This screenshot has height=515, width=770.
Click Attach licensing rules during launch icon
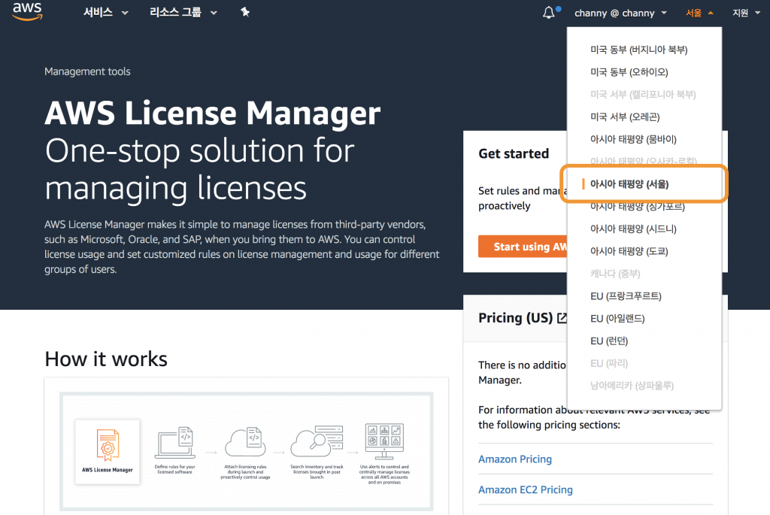pyautogui.click(x=246, y=442)
